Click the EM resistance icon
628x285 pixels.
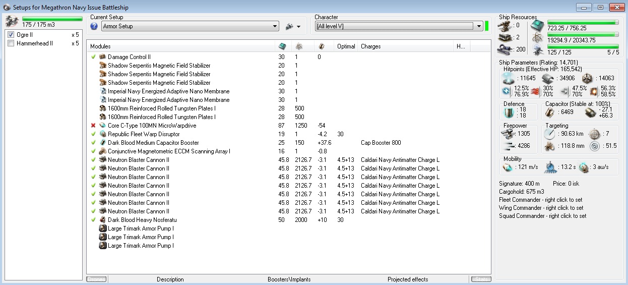click(507, 91)
